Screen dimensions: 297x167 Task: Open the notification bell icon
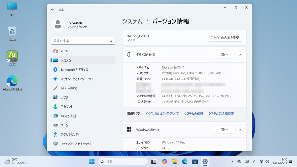pos(291,161)
